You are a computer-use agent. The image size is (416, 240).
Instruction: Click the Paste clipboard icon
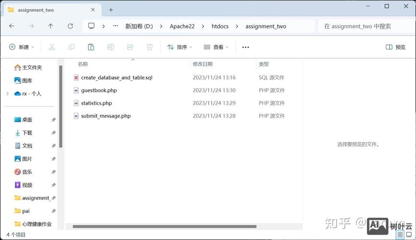[91, 47]
